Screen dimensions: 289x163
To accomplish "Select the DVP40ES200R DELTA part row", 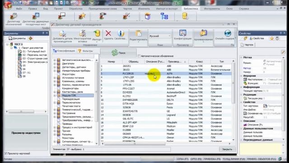I will pyautogui.click(x=166, y=100).
